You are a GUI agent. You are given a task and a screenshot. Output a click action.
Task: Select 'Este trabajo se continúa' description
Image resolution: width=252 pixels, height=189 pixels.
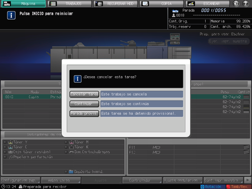click(x=142, y=104)
